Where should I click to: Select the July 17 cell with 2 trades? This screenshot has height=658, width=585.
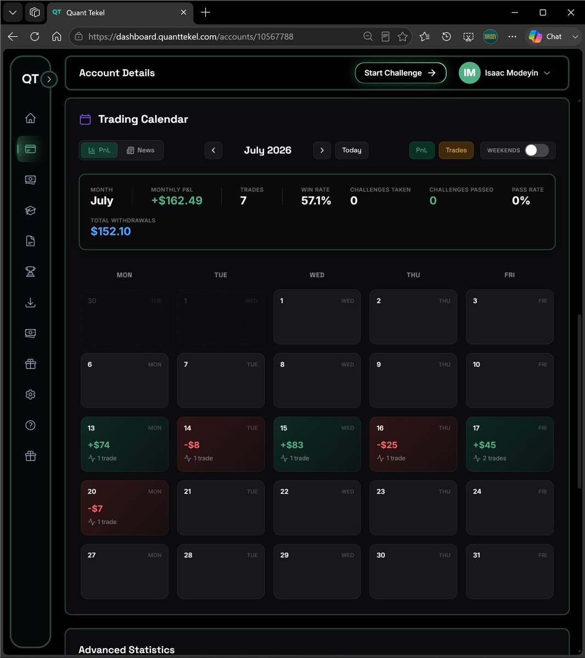tap(510, 444)
